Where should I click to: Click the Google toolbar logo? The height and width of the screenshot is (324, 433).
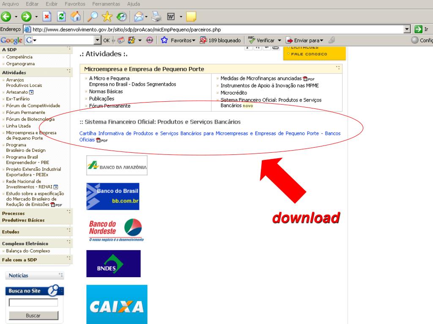tap(11, 40)
